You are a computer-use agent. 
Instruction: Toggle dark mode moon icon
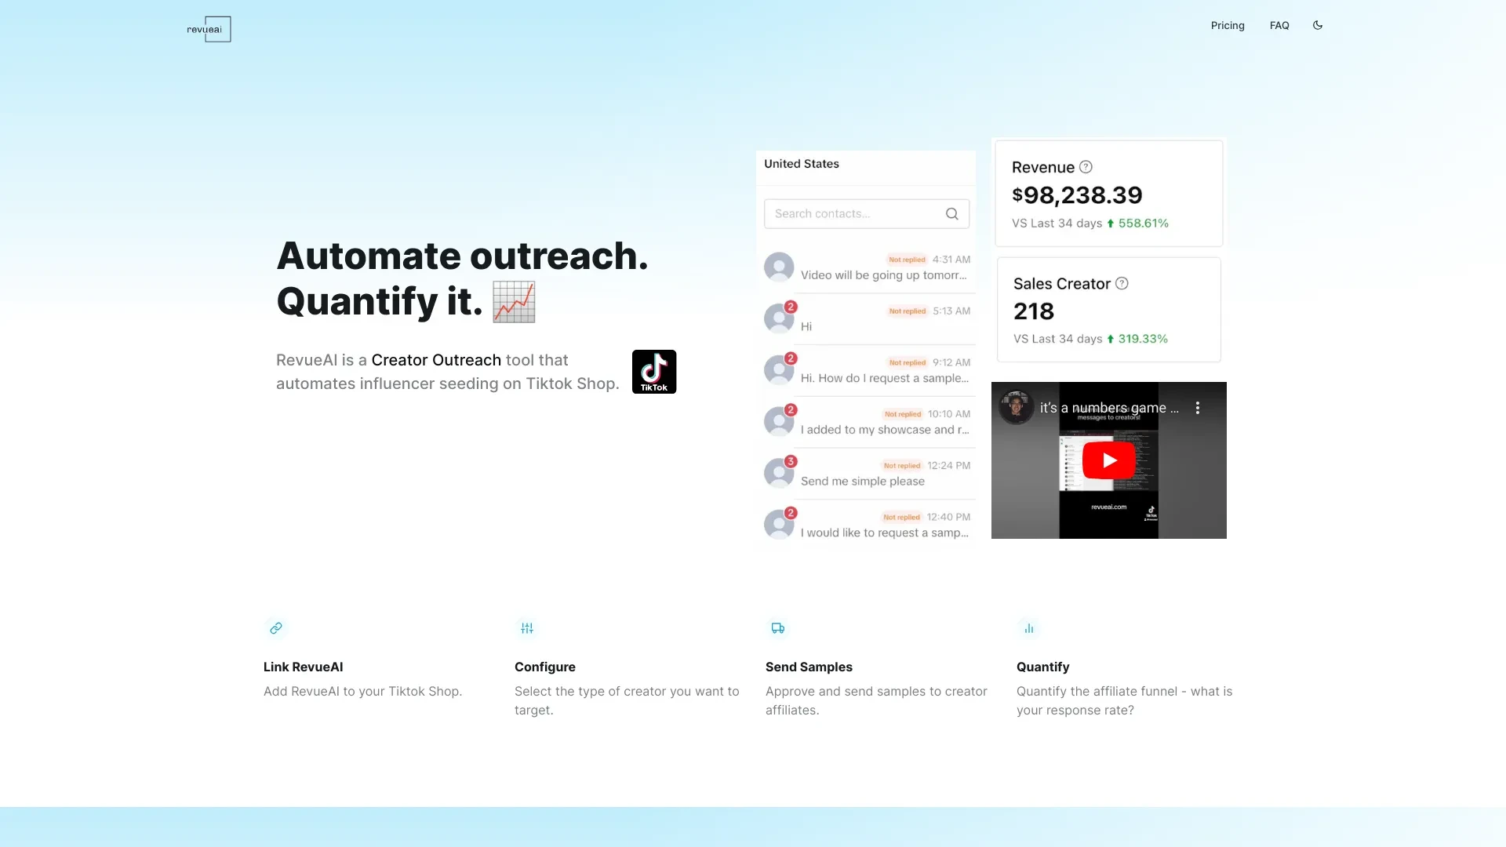pyautogui.click(x=1318, y=25)
